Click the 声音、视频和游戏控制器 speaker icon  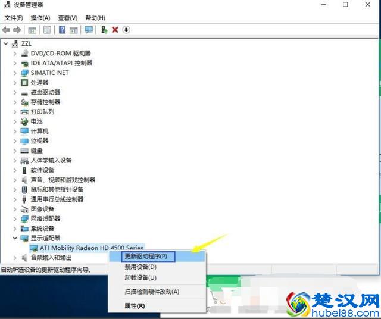pyautogui.click(x=24, y=180)
